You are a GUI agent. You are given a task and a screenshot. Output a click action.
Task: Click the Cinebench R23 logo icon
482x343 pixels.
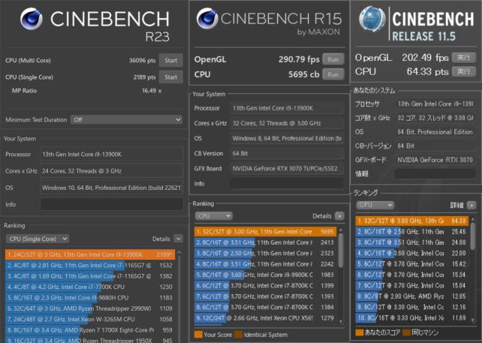point(31,19)
